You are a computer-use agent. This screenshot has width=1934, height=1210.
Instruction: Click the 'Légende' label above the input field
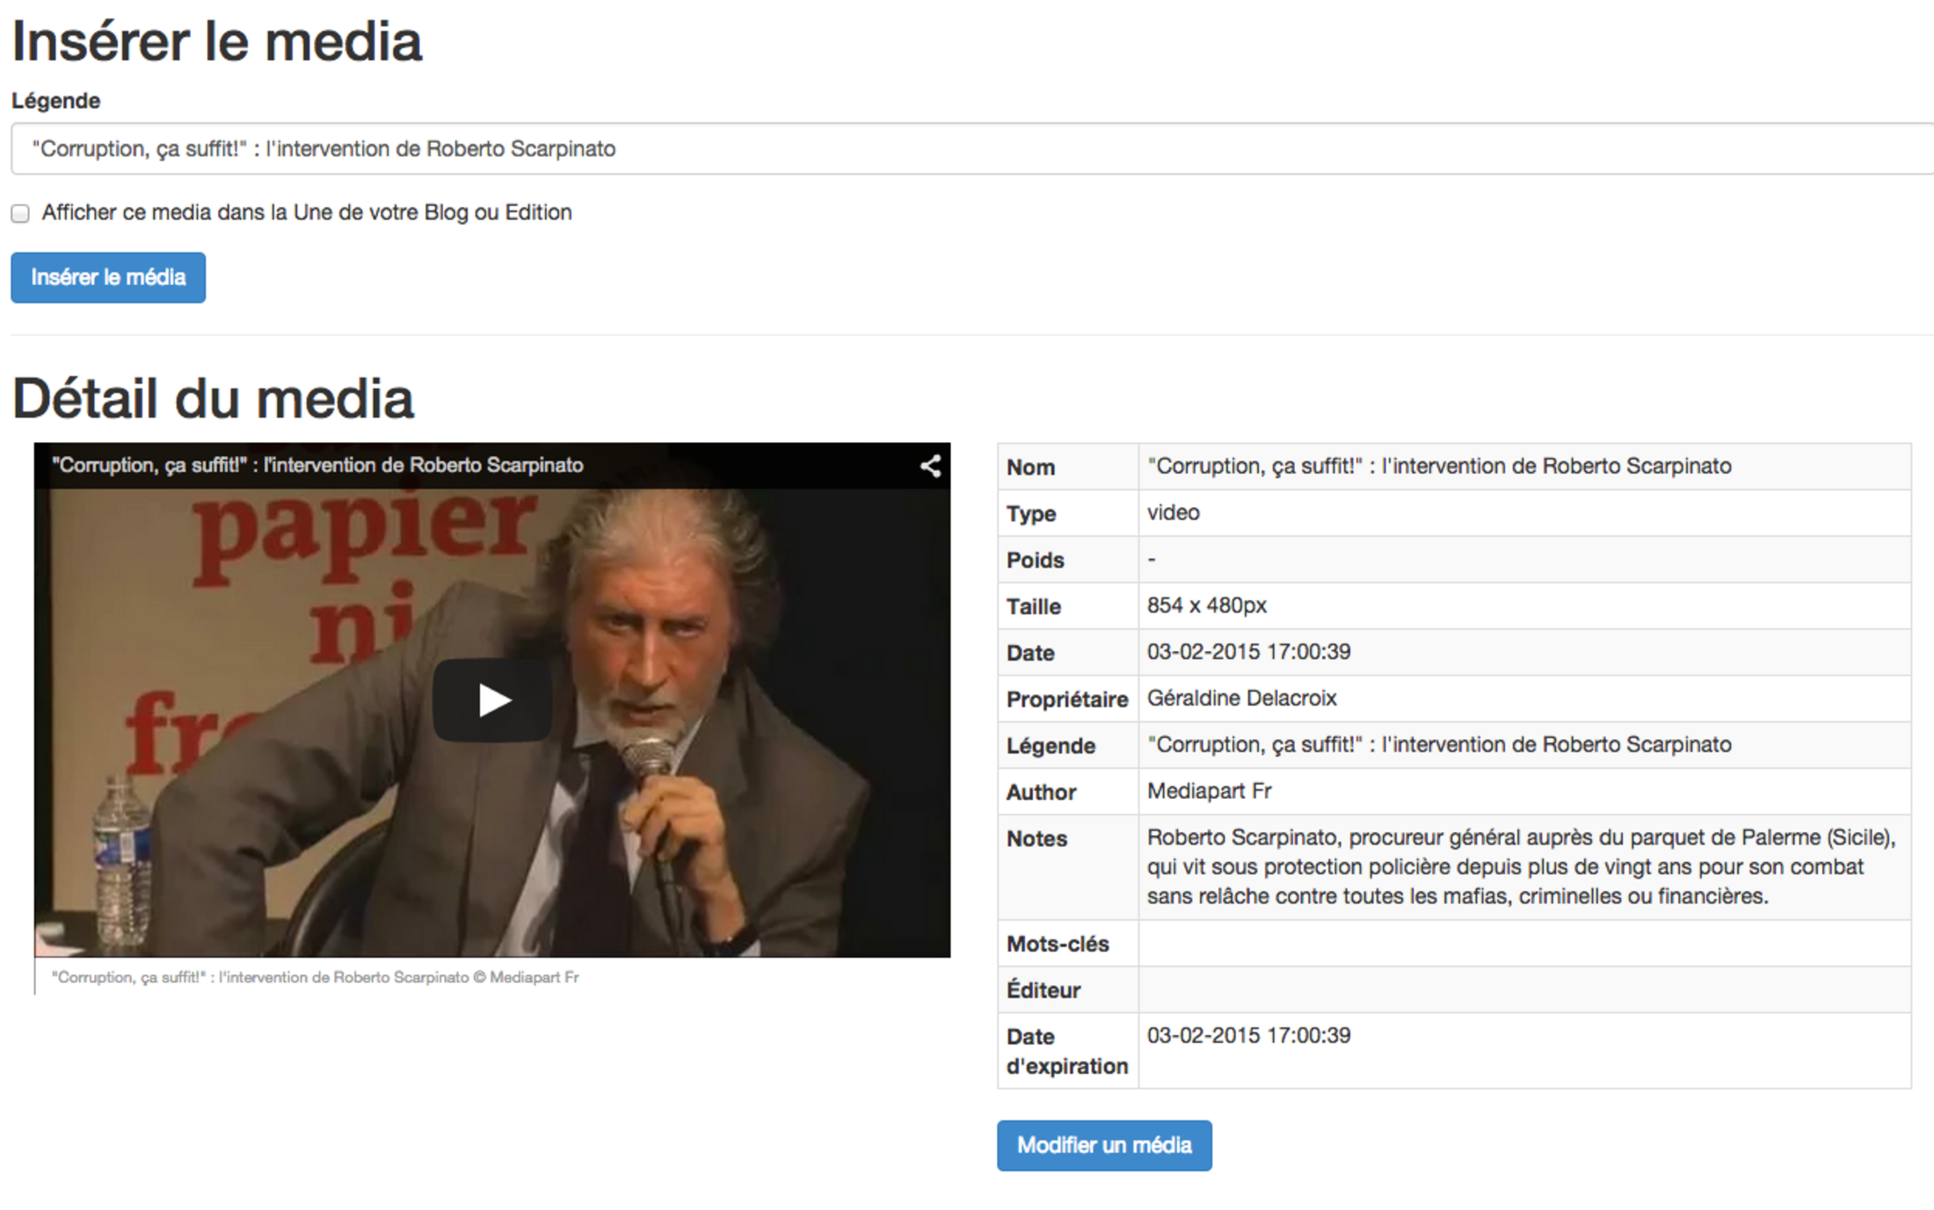pos(55,101)
